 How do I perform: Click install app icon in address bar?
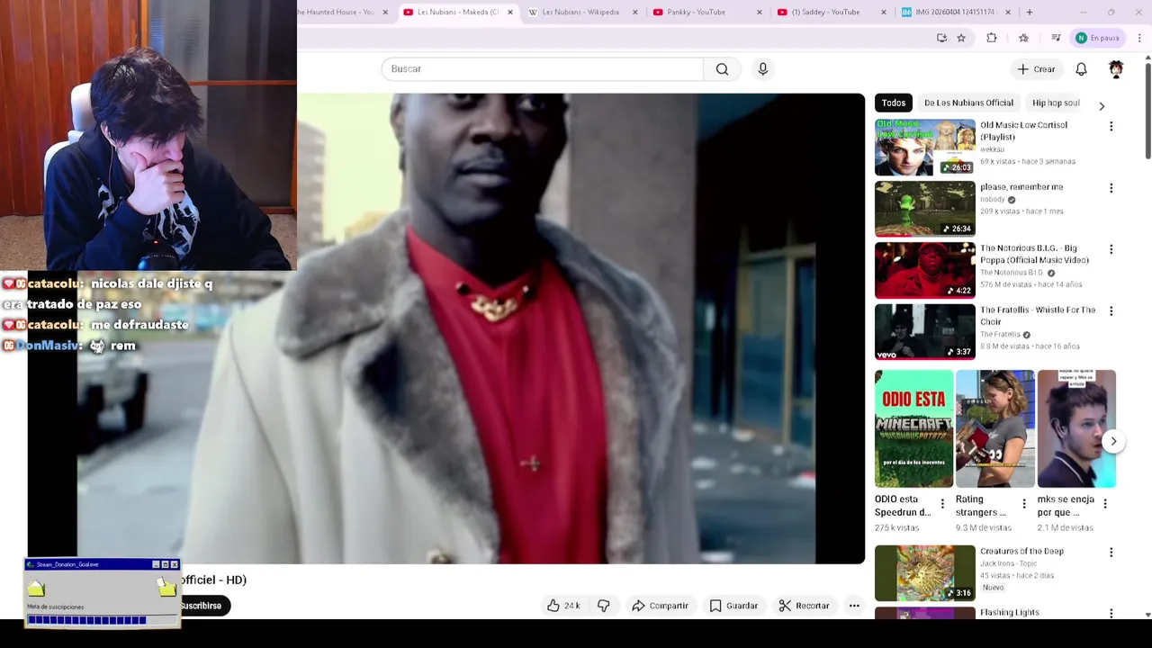click(941, 38)
